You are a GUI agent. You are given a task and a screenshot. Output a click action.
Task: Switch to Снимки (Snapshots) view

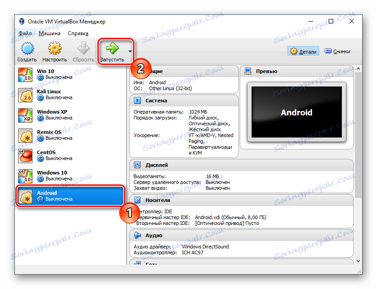pos(337,51)
